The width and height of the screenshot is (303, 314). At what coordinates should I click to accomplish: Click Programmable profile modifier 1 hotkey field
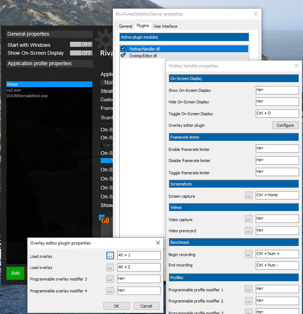point(277,289)
